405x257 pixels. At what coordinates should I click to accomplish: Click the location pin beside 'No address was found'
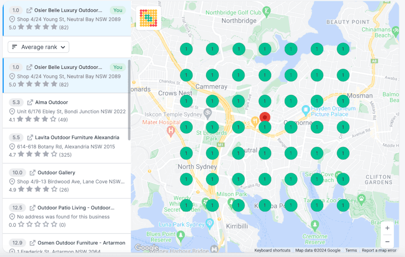click(12, 216)
